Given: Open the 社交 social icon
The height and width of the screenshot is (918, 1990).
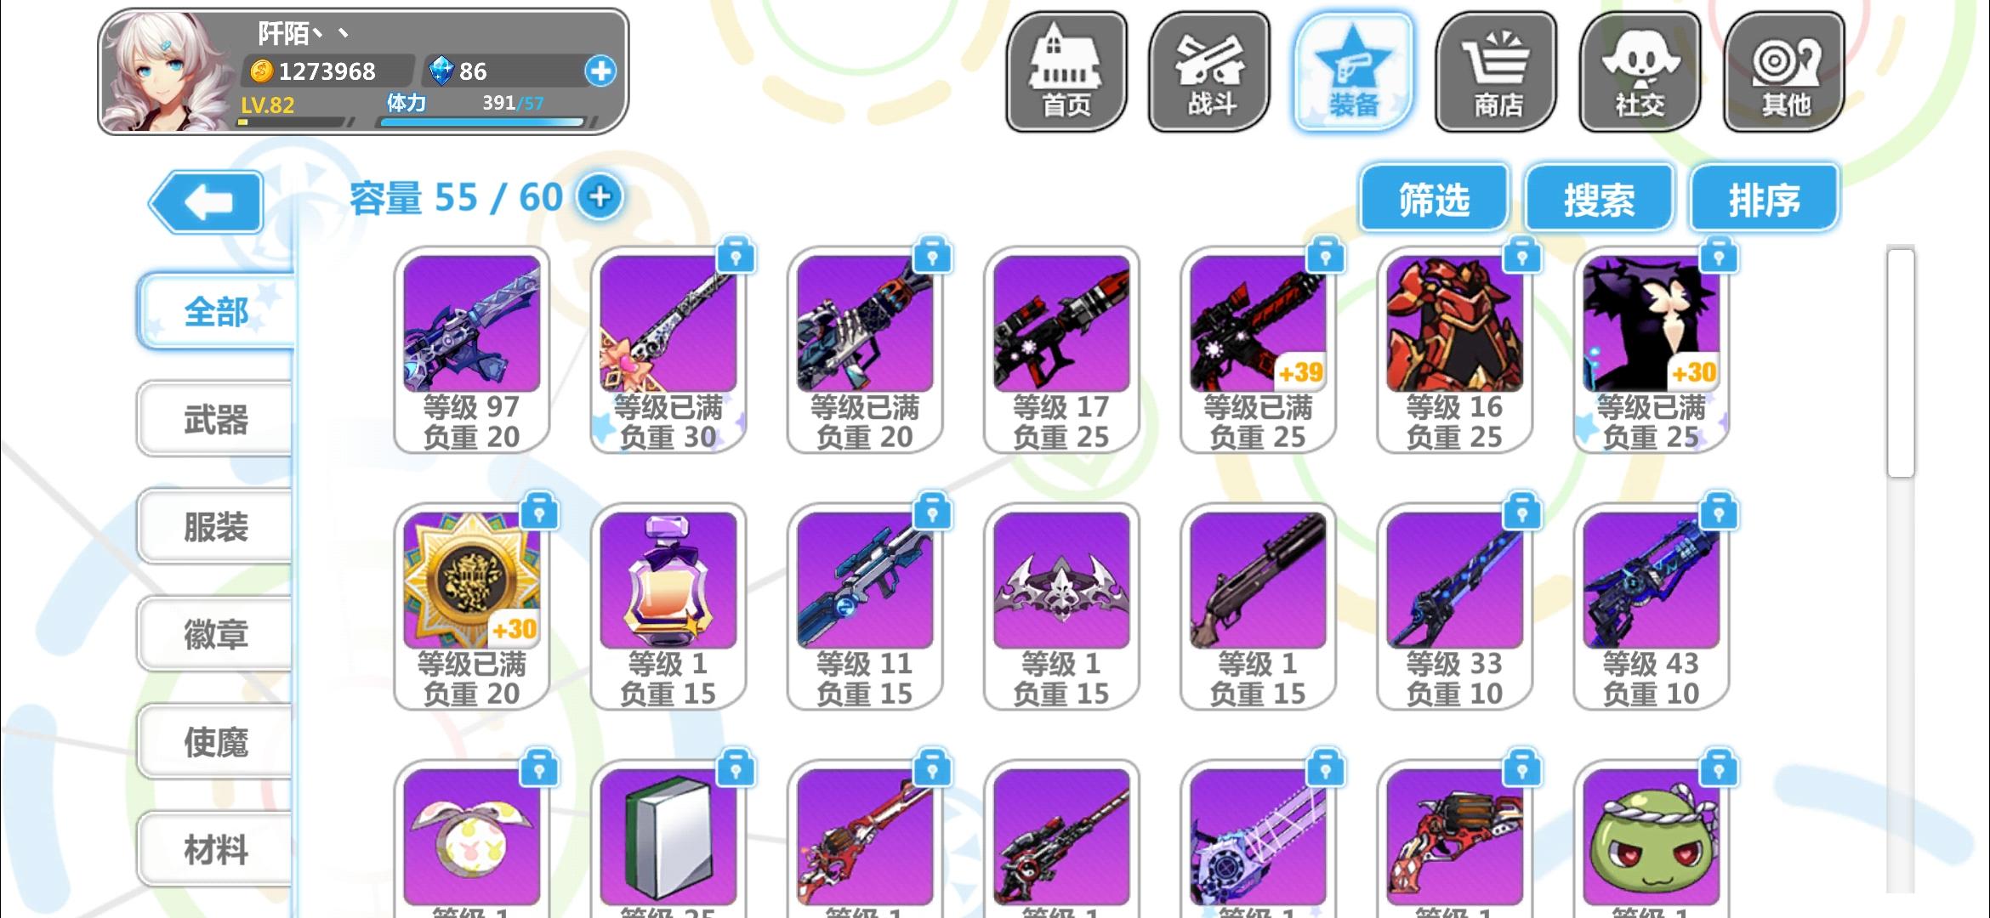Looking at the screenshot, I should tap(1640, 71).
